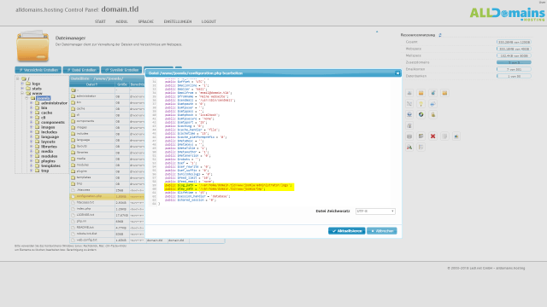This screenshot has height=307, width=547.
Task: Click the gray page icon right of the red X
Action: pos(444,136)
